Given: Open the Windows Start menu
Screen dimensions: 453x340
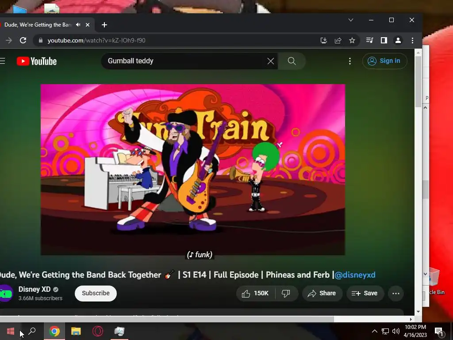Looking at the screenshot, I should point(11,331).
